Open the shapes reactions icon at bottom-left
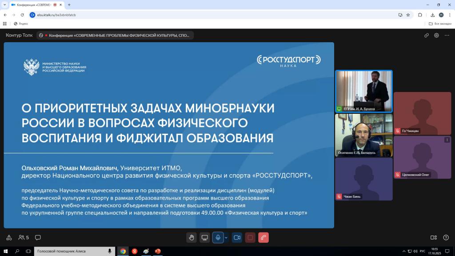Viewport: 455px width, 256px height. (9, 237)
